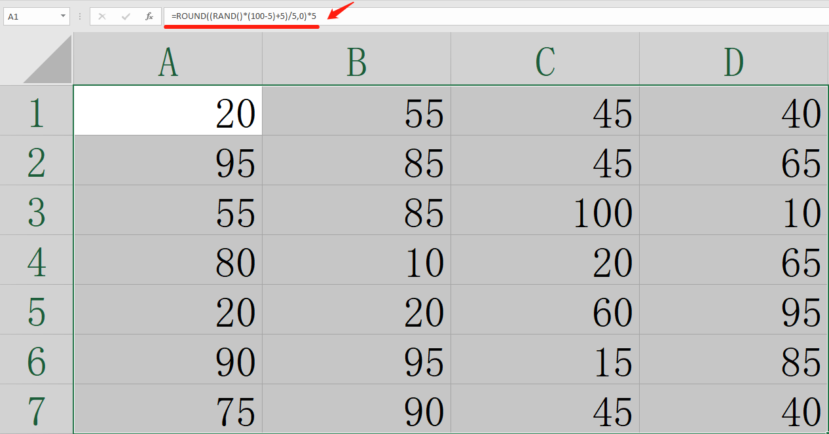Screen dimensions: 829x434
Task: Click cell C6 containing 15
Action: (545, 359)
